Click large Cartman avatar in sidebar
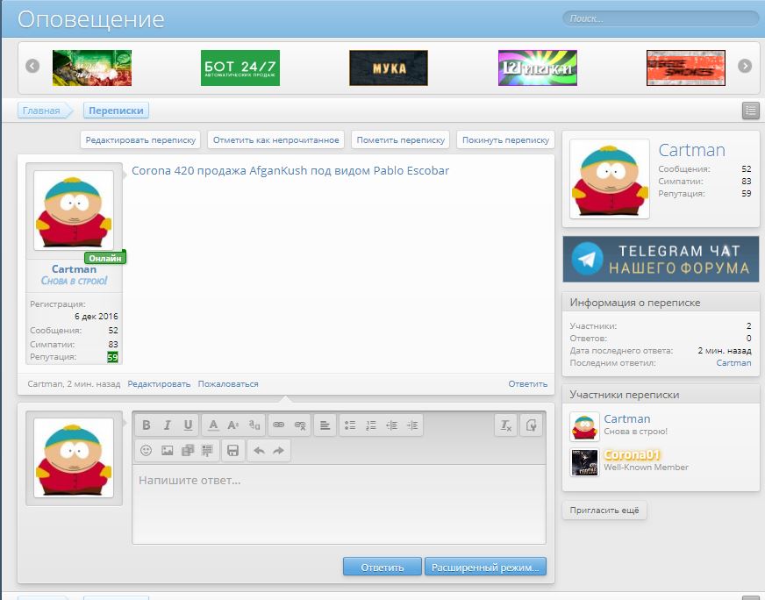The width and height of the screenshot is (765, 600). click(x=610, y=179)
